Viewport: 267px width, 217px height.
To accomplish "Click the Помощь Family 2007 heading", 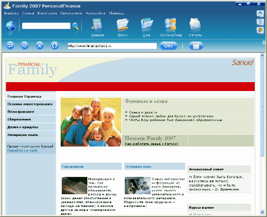I will tap(150, 138).
